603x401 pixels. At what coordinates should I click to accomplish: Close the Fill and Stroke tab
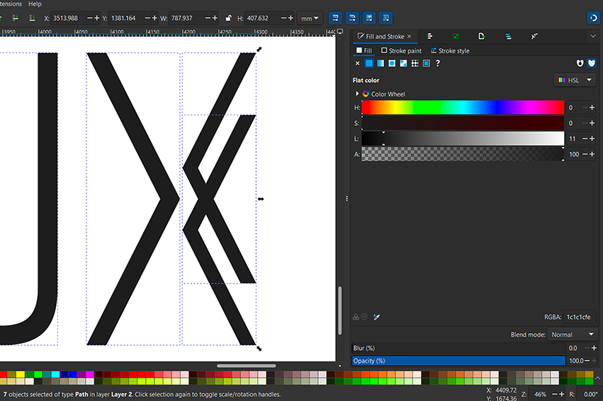(x=409, y=36)
